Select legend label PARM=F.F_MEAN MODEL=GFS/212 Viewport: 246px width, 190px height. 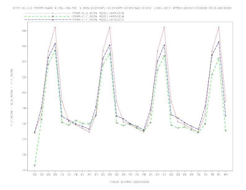click(x=98, y=20)
